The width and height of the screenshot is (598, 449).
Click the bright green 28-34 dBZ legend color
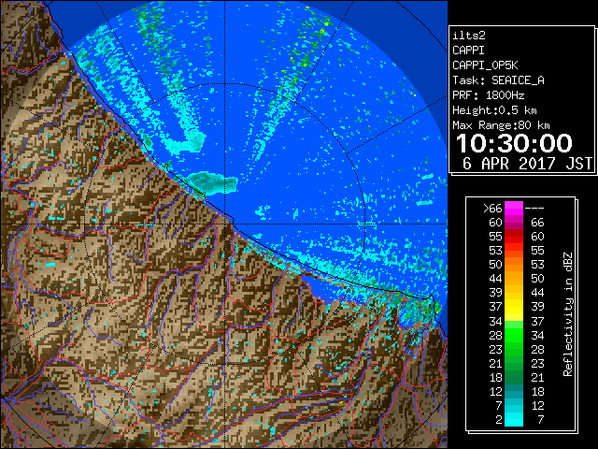[514, 335]
